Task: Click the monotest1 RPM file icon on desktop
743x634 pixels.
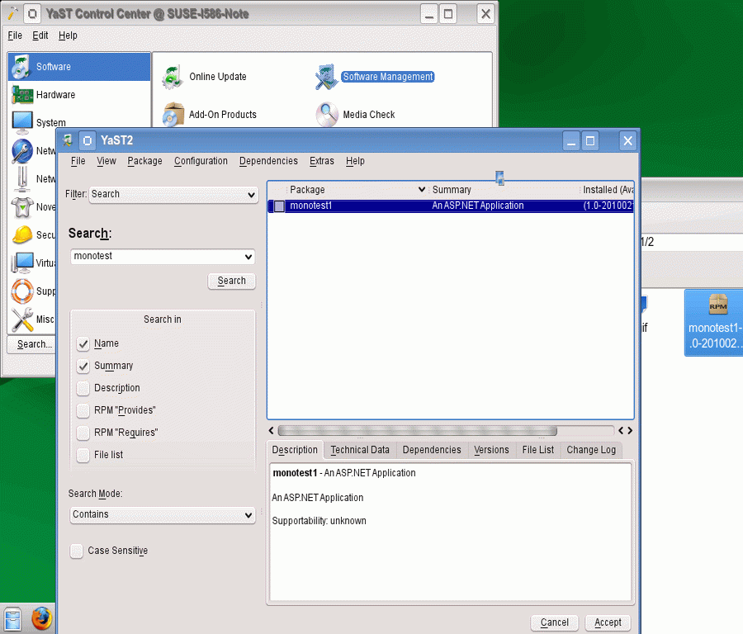Action: [x=718, y=305]
